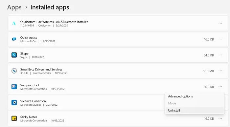
Task: Open the Apps breadcrumb link
Action: coord(14,7)
